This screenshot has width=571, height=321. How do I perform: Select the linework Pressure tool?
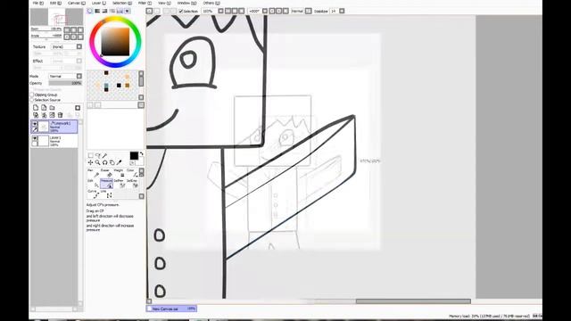point(106,184)
